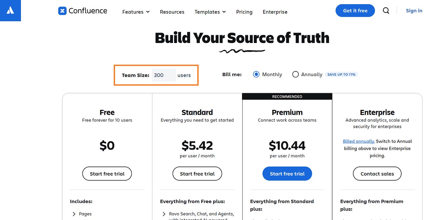This screenshot has width=435, height=220.
Task: Click Contact sales for Enterprise
Action: 377,174
